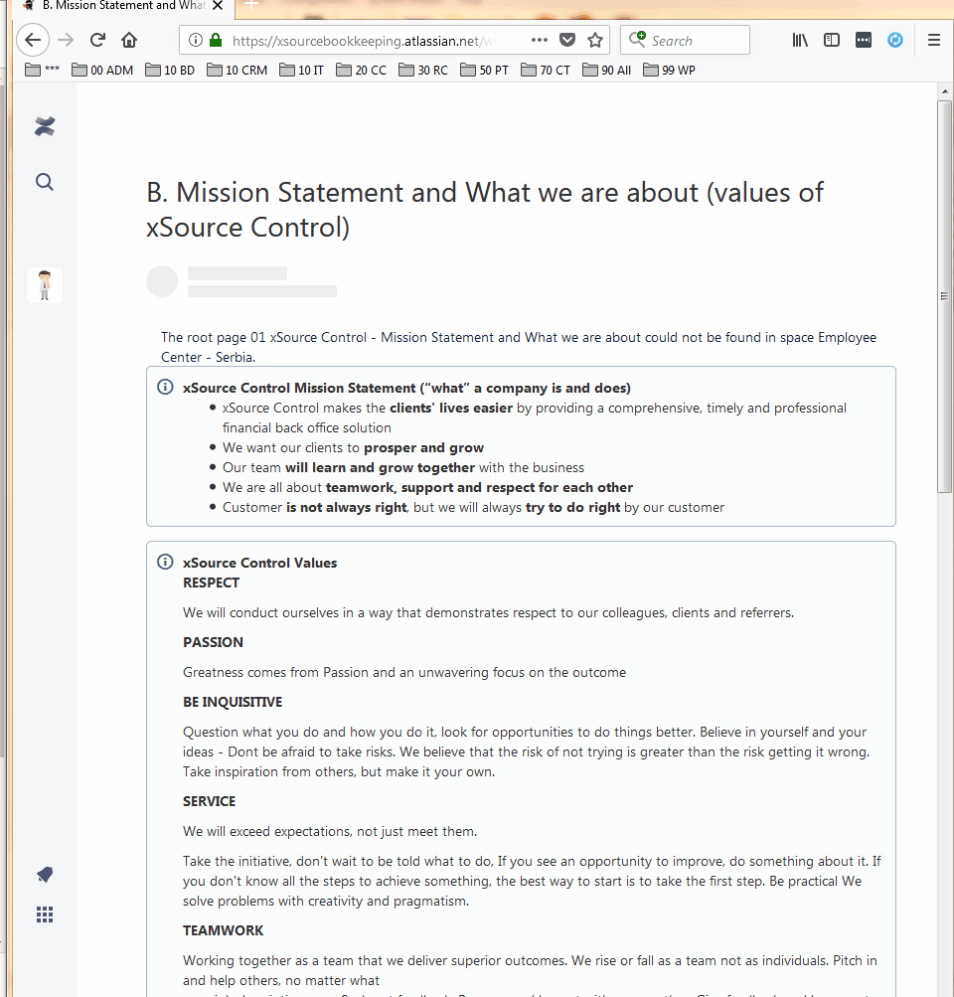Open the Firefox hamburger menu

(934, 40)
